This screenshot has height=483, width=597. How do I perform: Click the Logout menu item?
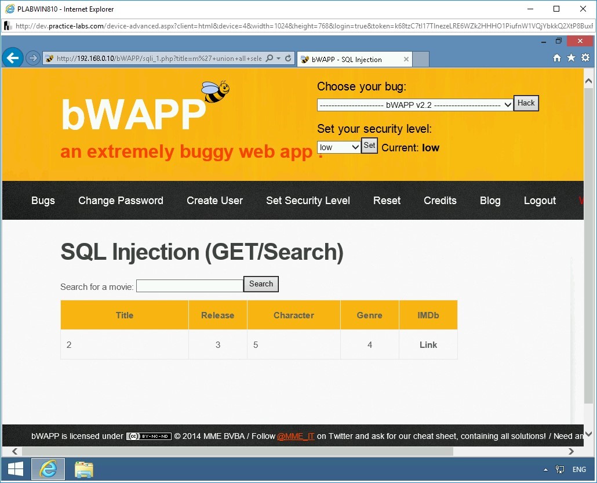point(540,201)
